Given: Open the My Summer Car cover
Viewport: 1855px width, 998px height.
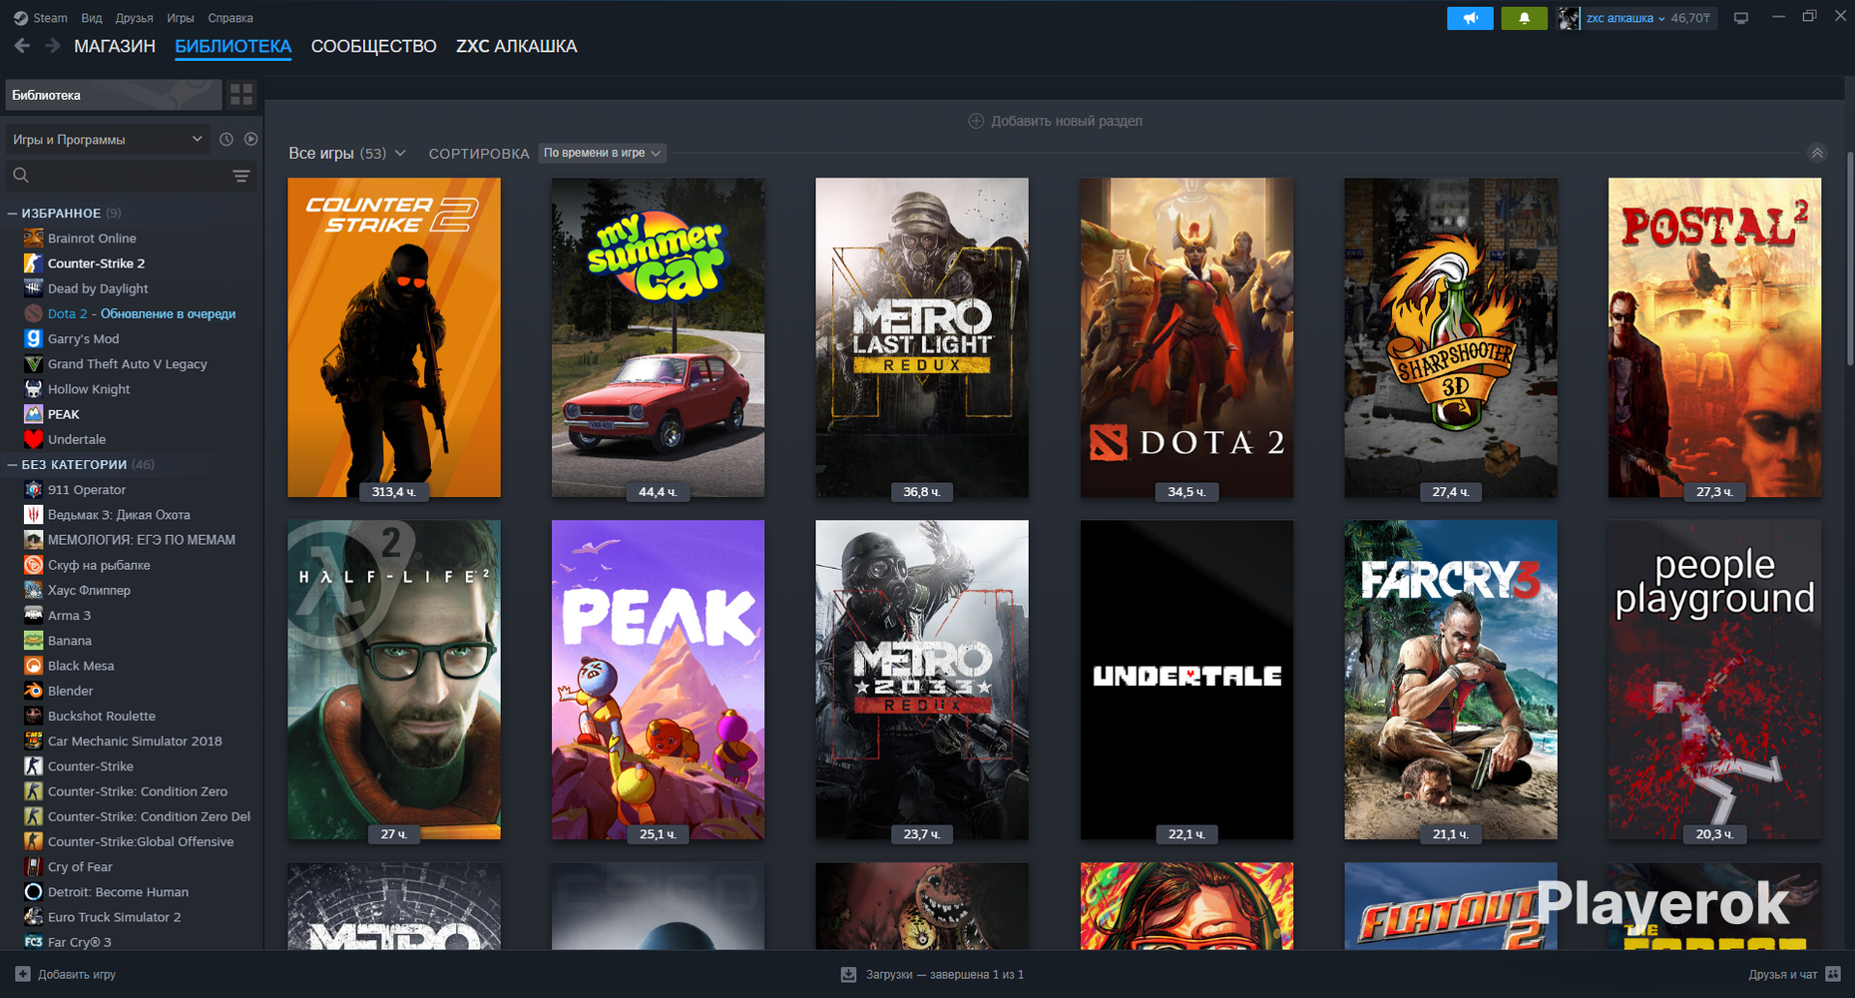Looking at the screenshot, I should tap(658, 337).
